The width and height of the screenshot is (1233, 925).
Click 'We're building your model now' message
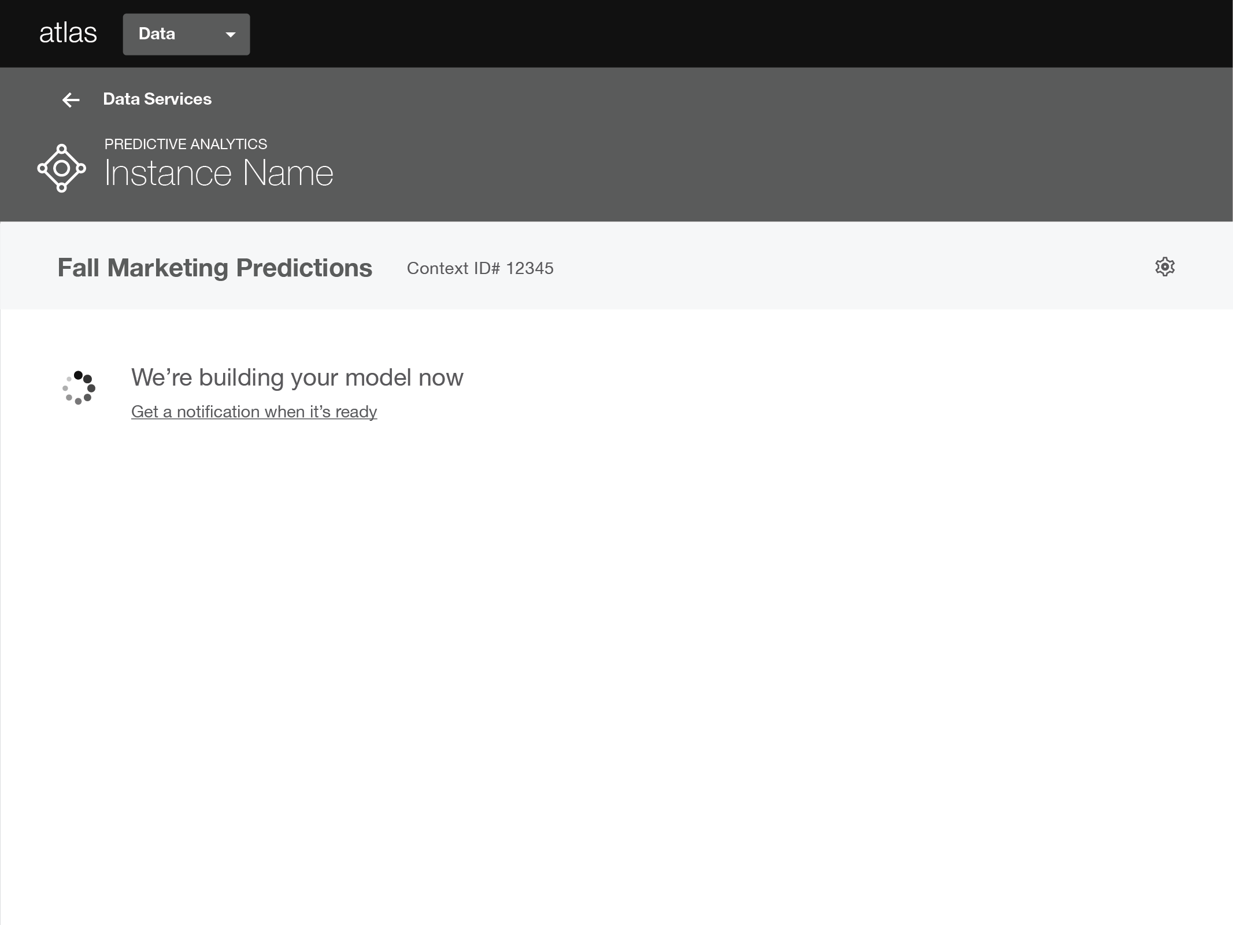click(297, 378)
